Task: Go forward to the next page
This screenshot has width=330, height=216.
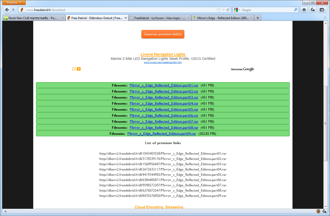Action: pos(13,10)
